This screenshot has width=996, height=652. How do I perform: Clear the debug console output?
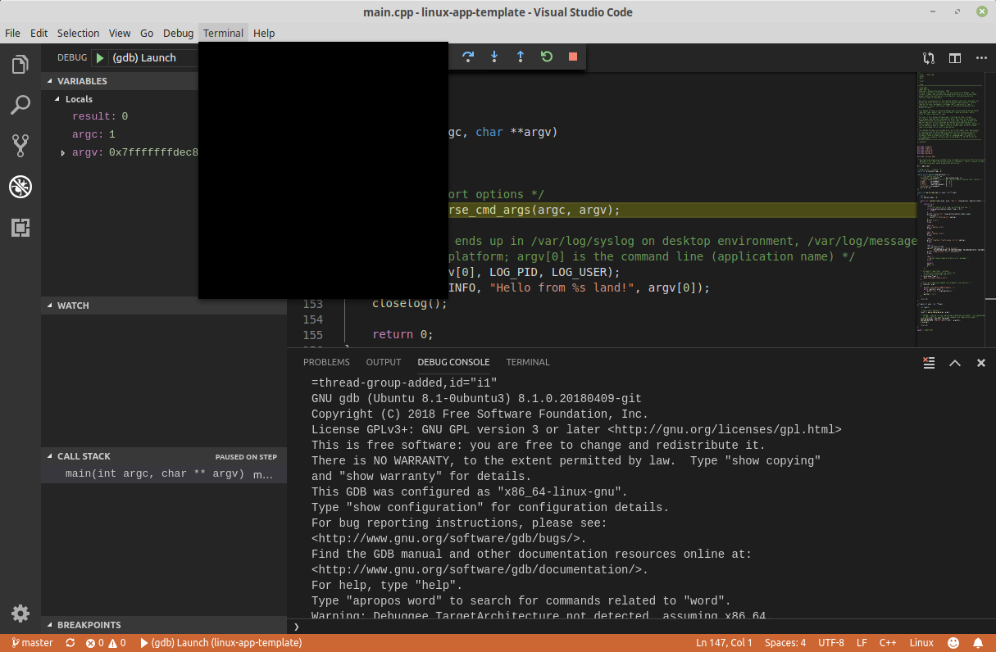929,362
